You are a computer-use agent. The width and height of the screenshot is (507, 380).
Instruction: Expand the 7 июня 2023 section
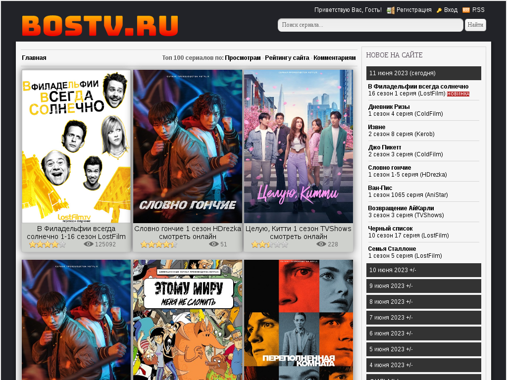click(424, 318)
